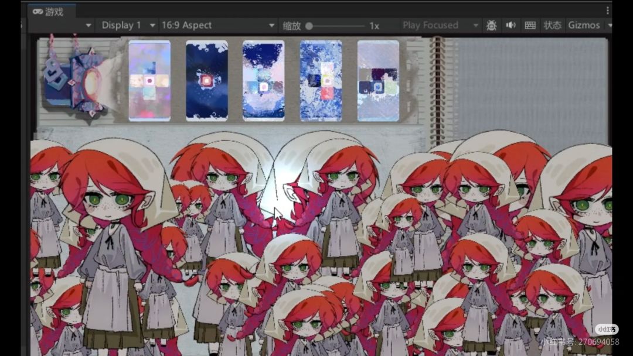Click the 1x scale value
Image resolution: width=633 pixels, height=356 pixels.
374,26
